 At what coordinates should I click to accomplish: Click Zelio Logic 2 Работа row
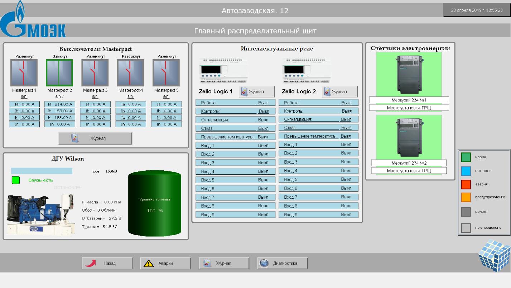click(319, 103)
